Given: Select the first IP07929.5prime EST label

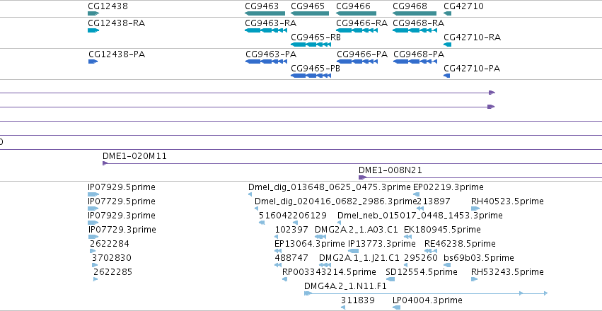Looking at the screenshot, I should pyautogui.click(x=122, y=187).
